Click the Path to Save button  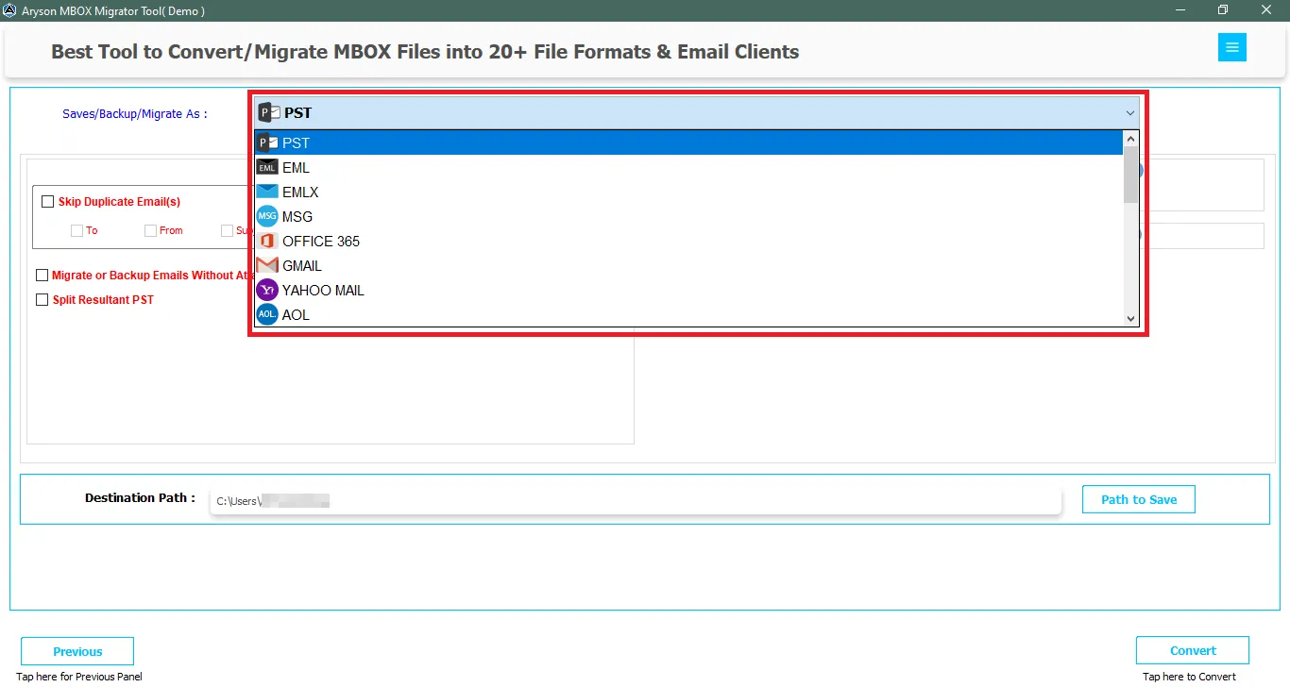click(x=1139, y=499)
